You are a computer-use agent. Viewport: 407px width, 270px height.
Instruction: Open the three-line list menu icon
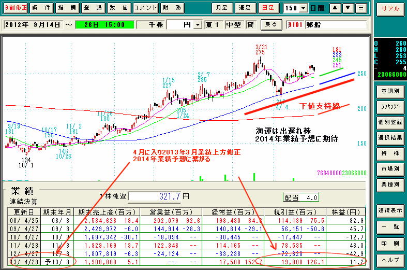pyautogui.click(x=361, y=8)
